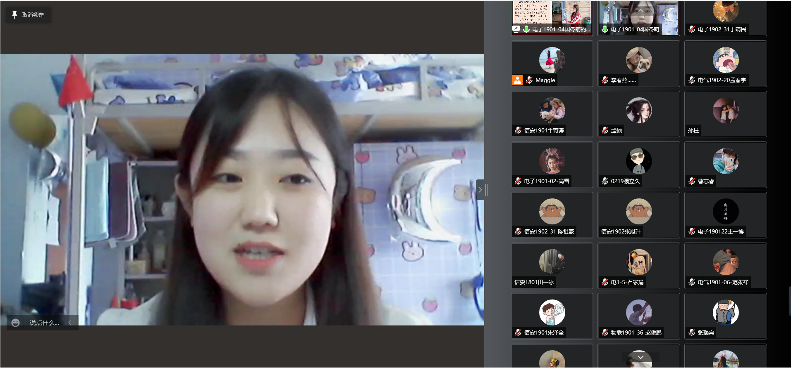The width and height of the screenshot is (791, 370).
Task: Click the name label 信安1901朱泽全
Action: coord(544,332)
